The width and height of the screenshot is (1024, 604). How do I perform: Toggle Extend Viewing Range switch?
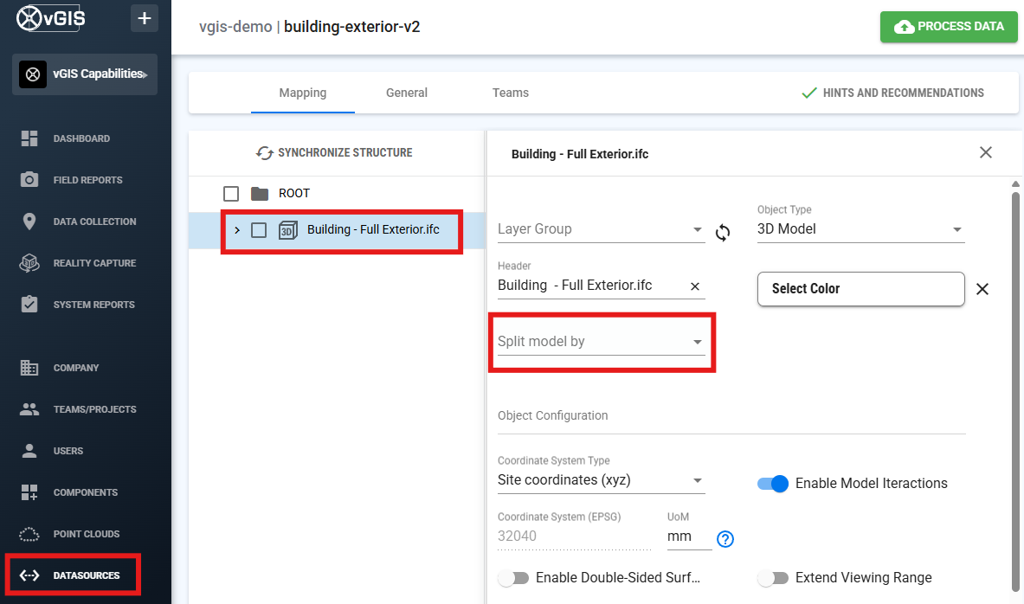773,578
